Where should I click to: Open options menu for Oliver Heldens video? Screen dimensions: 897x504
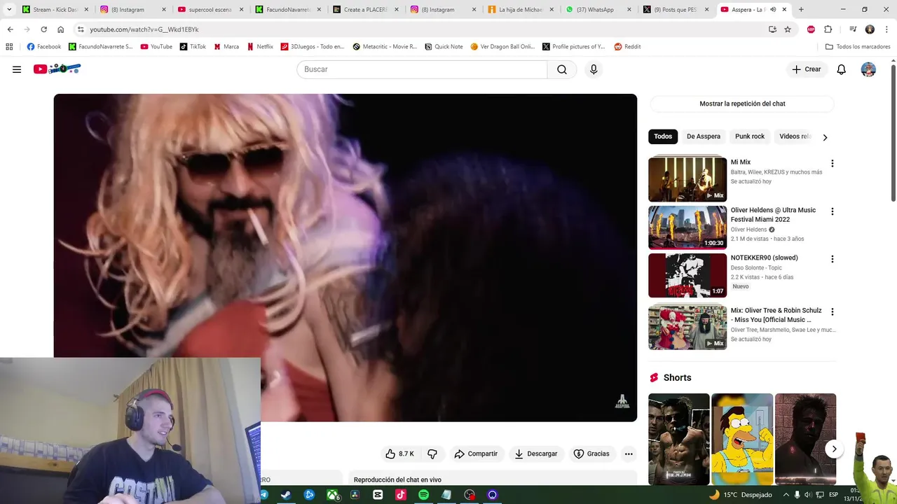[832, 211]
